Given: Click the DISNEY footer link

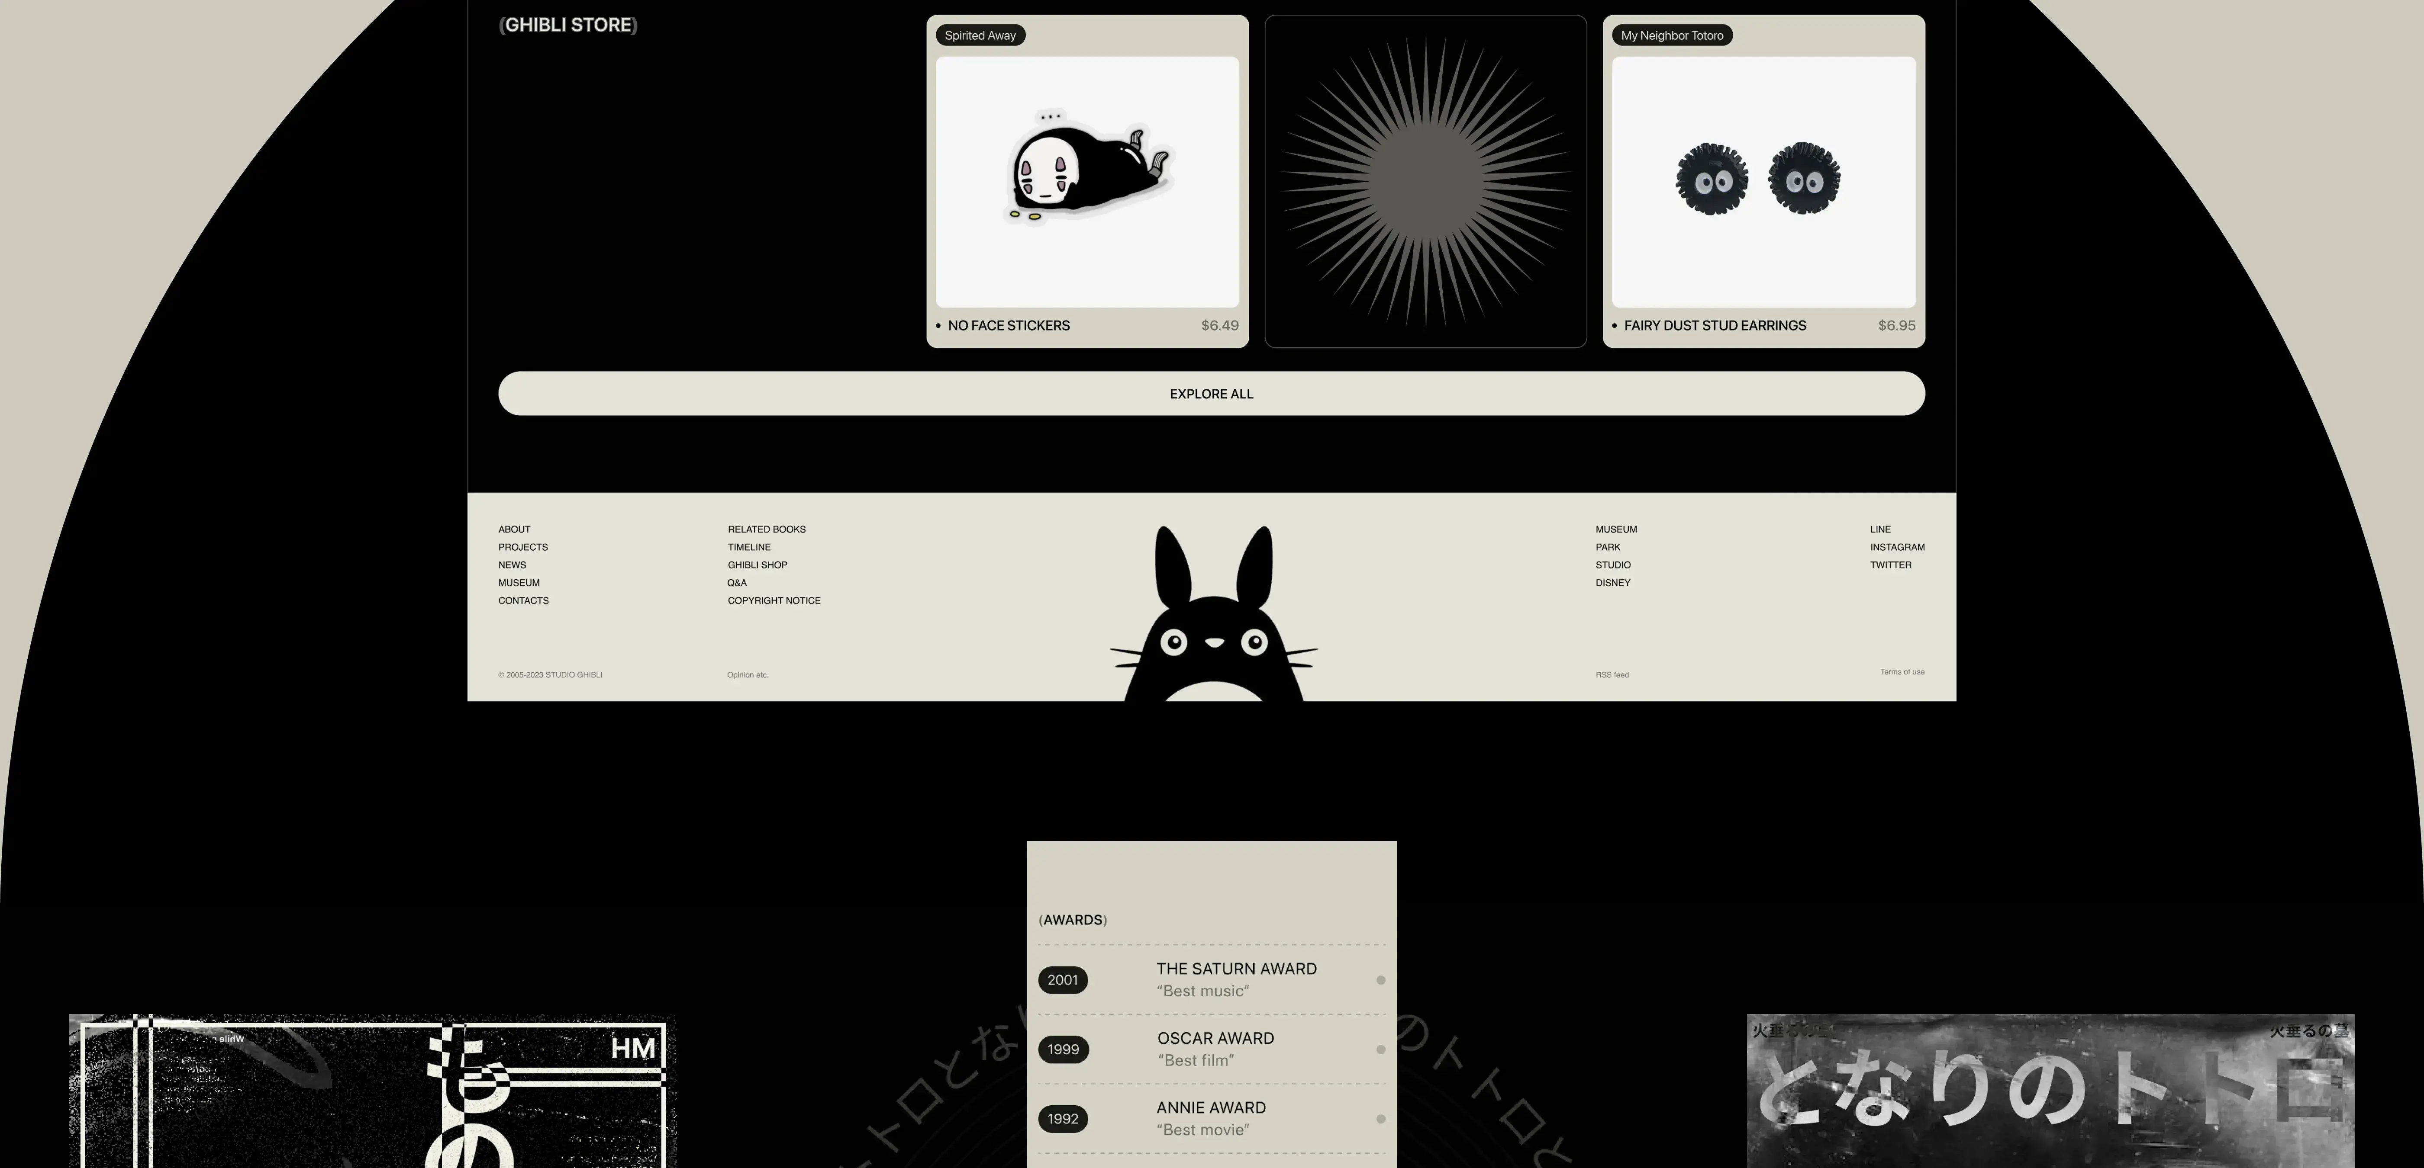Looking at the screenshot, I should pos(1612,583).
